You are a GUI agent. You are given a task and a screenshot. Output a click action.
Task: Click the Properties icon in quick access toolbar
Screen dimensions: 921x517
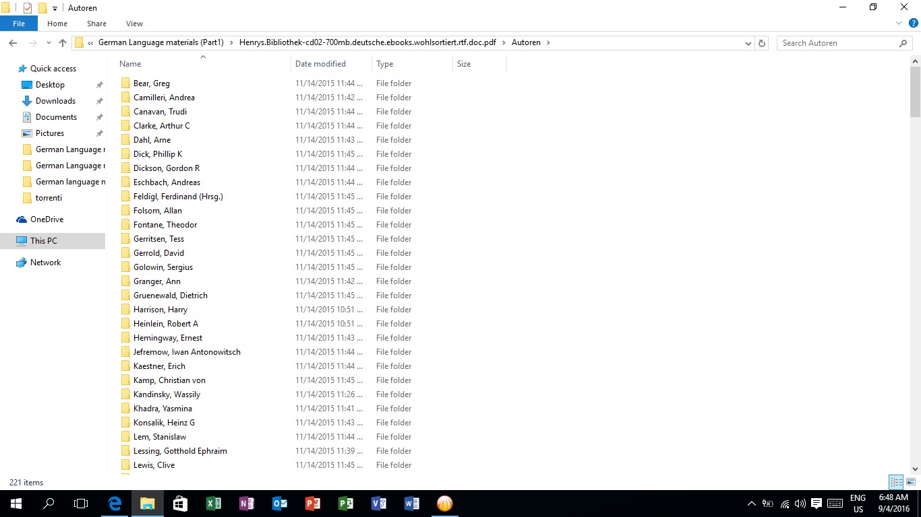click(x=28, y=8)
